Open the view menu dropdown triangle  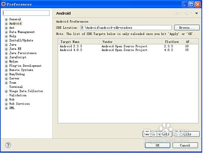tap(197, 13)
